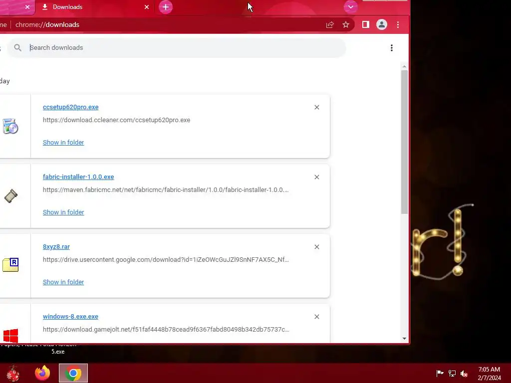Open the Chrome profile avatar
The width and height of the screenshot is (511, 383).
pyautogui.click(x=382, y=25)
